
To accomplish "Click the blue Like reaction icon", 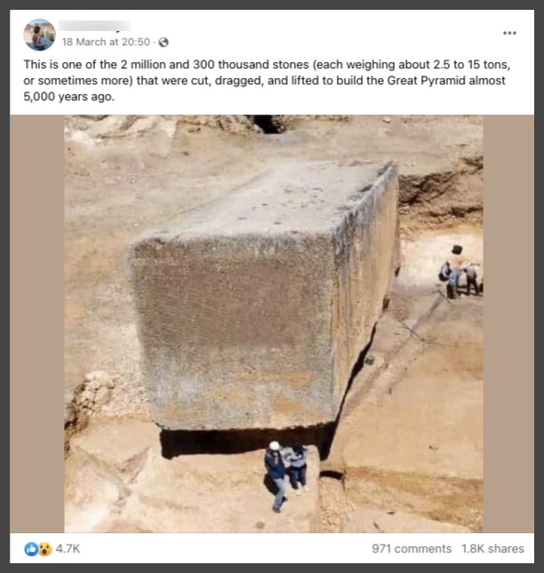I will (31, 549).
